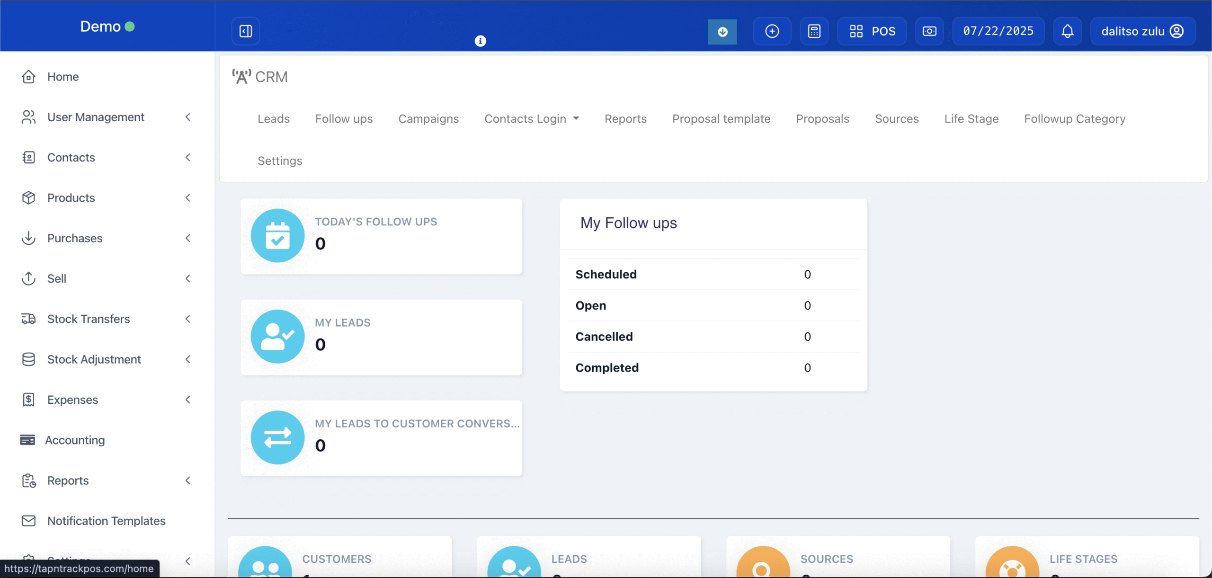Toggle the sidebar collapse icon
Viewport: 1212px width, 578px height.
click(246, 31)
